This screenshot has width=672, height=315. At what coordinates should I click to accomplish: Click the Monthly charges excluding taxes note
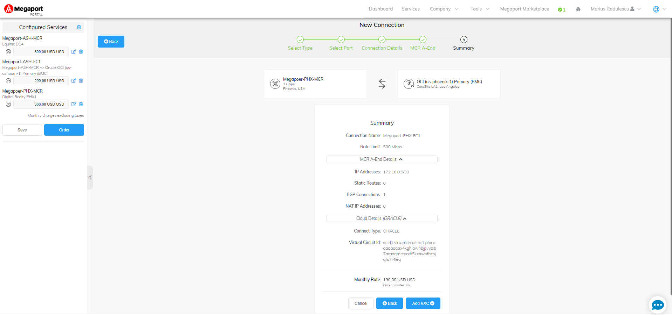click(56, 116)
